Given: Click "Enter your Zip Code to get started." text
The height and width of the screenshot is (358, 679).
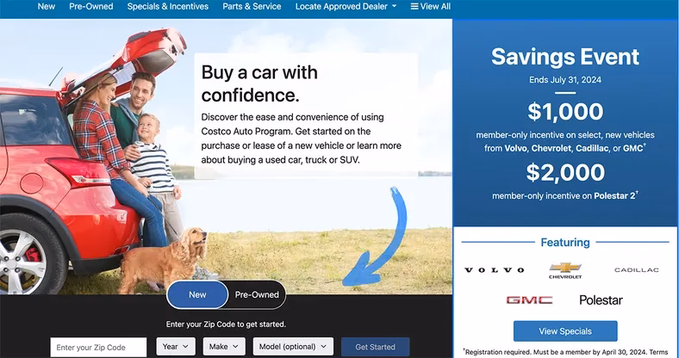Looking at the screenshot, I should tap(226, 324).
